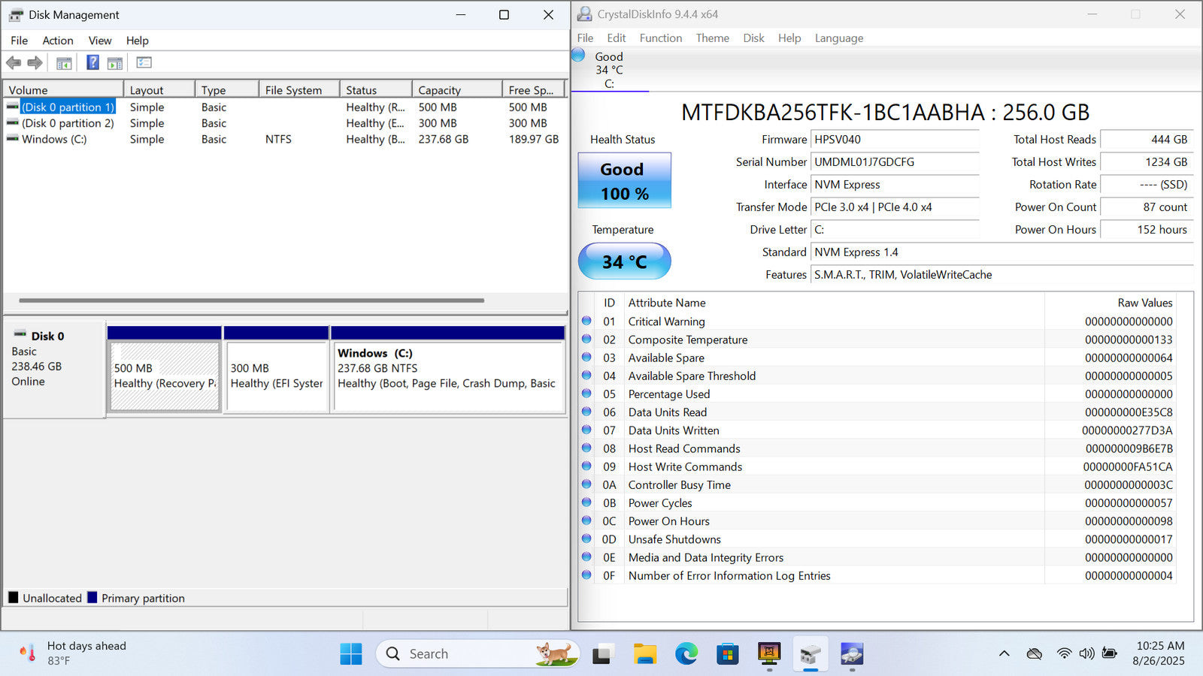
Task: Click the status orb for Data Units Written
Action: 586,430
